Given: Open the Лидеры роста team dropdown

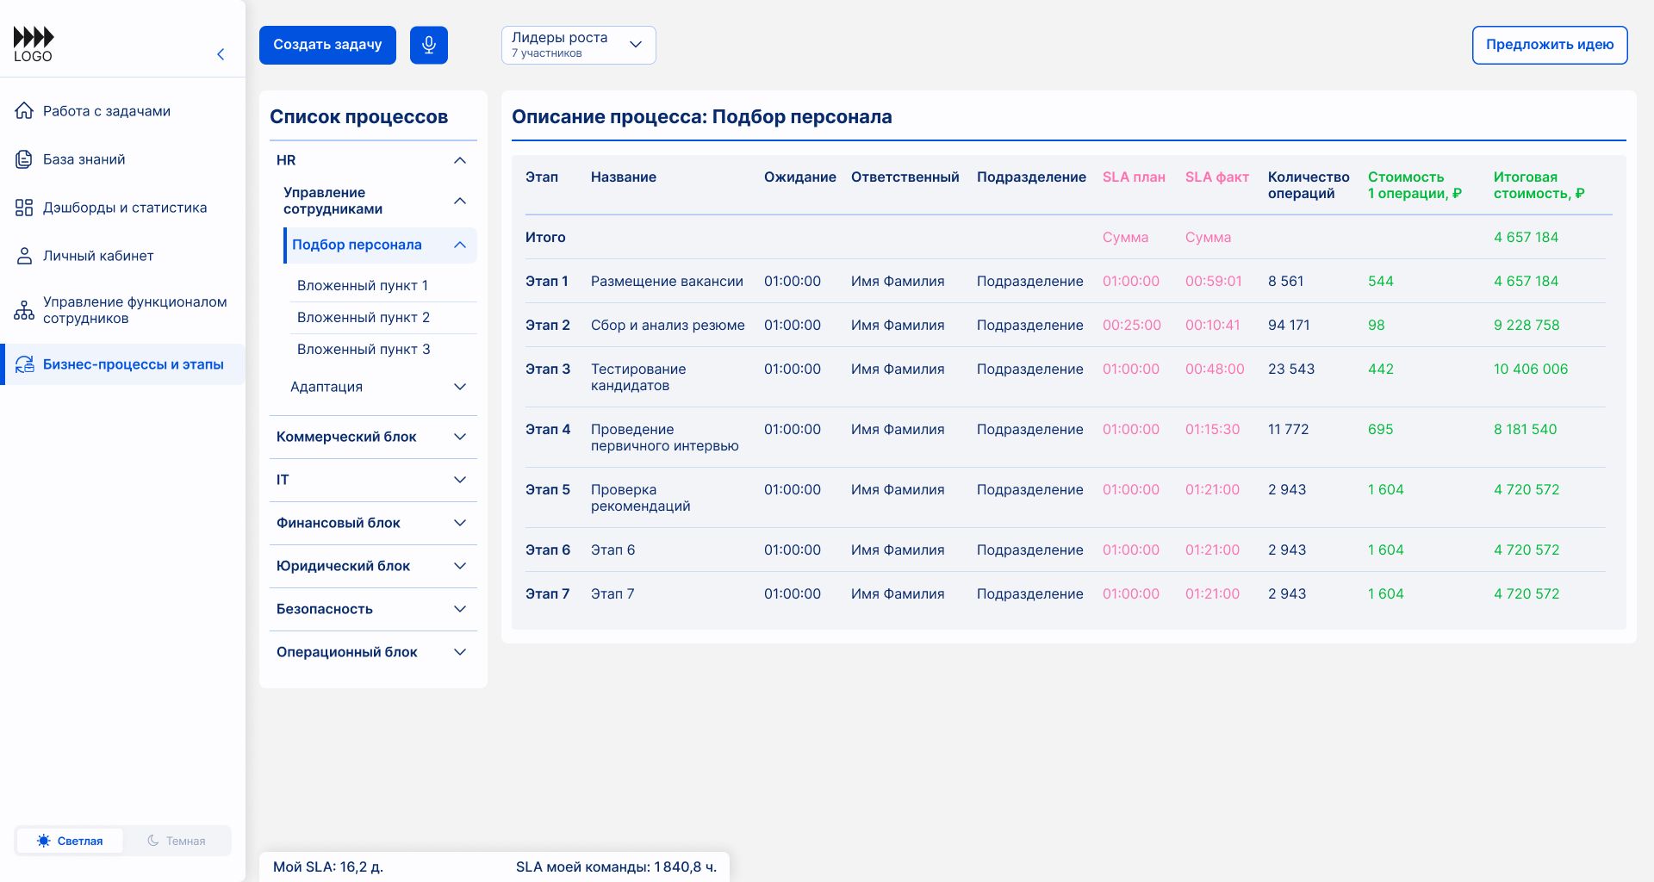Looking at the screenshot, I should pos(578,45).
